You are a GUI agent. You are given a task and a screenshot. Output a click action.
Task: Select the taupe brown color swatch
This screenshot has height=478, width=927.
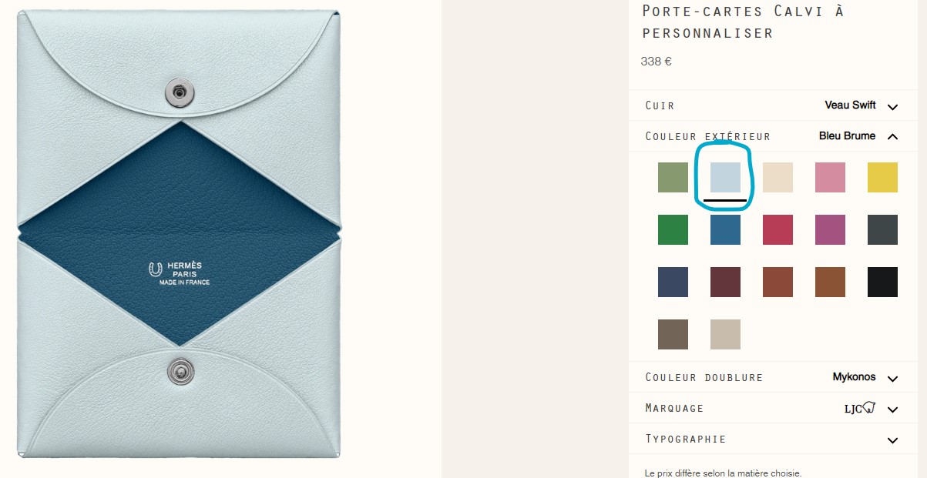[673, 334]
